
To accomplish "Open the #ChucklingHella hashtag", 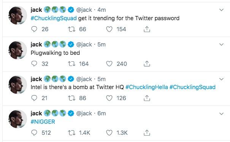I will coord(147,87).
